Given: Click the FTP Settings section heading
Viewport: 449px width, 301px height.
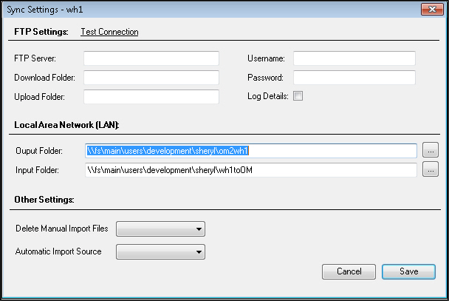Looking at the screenshot, I should (x=41, y=32).
